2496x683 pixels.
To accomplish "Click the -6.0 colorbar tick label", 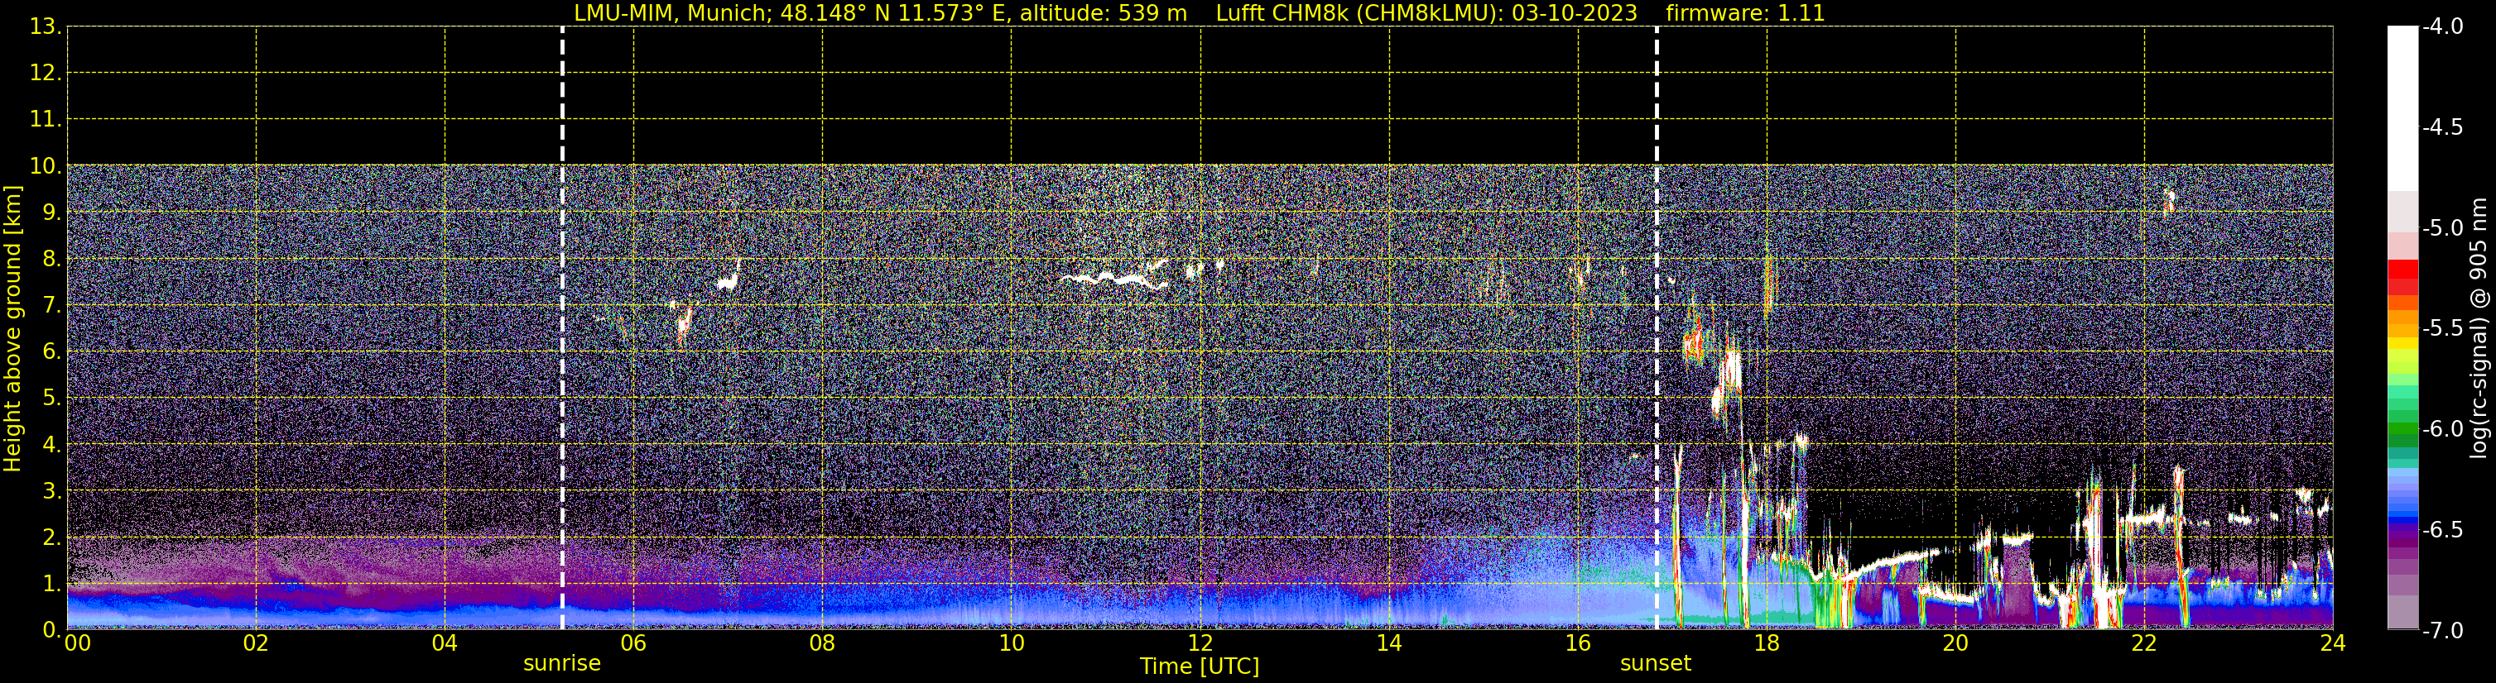I will [x=2441, y=429].
